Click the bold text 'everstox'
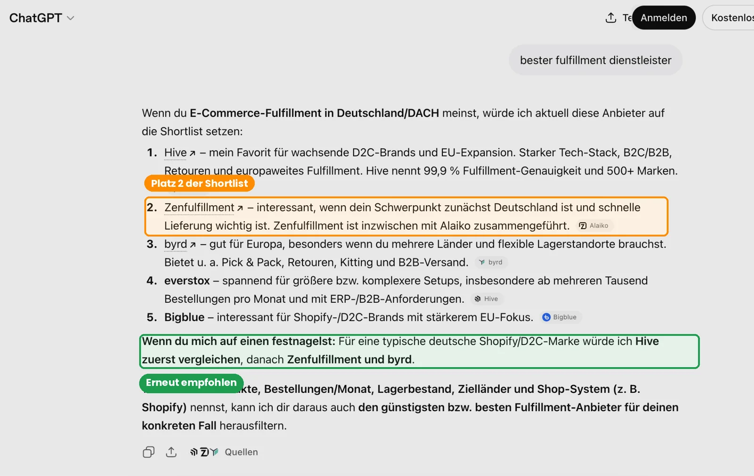This screenshot has height=476, width=754. (x=187, y=281)
